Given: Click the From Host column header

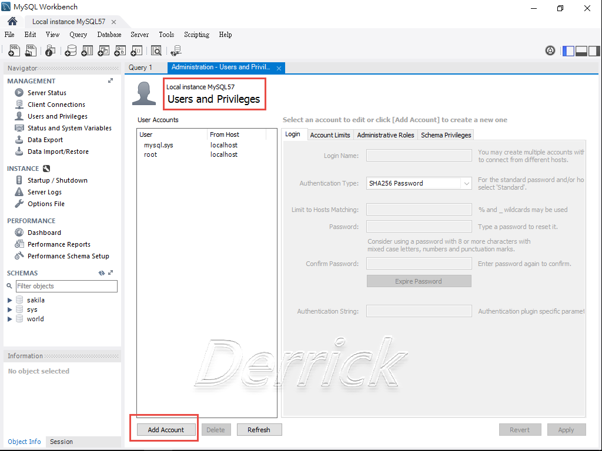Looking at the screenshot, I should click(236, 134).
